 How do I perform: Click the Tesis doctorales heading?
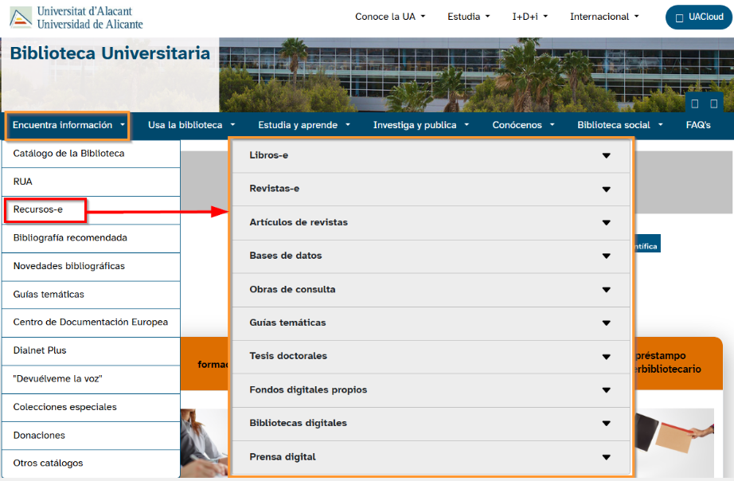[288, 355]
